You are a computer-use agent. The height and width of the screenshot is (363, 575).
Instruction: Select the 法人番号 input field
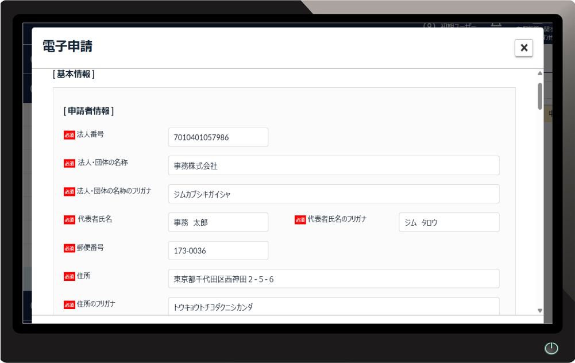[217, 137]
